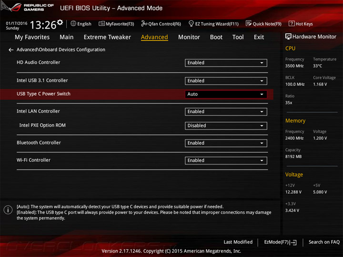Open the HD Audio Controller dropdown

(226, 63)
